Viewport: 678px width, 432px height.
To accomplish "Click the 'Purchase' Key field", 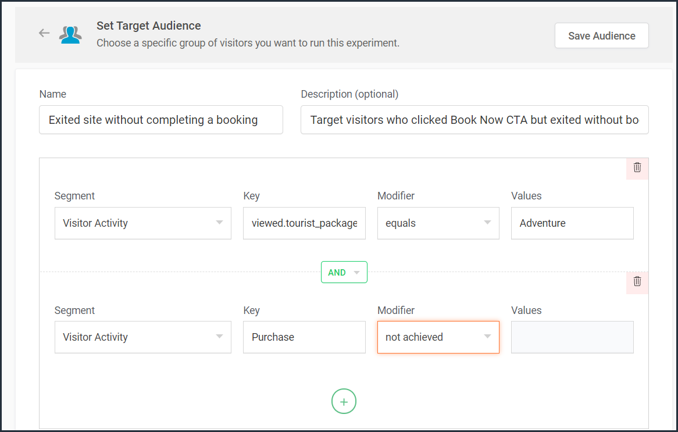I will click(x=304, y=337).
